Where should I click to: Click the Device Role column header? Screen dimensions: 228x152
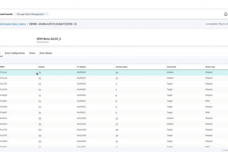click(x=171, y=67)
